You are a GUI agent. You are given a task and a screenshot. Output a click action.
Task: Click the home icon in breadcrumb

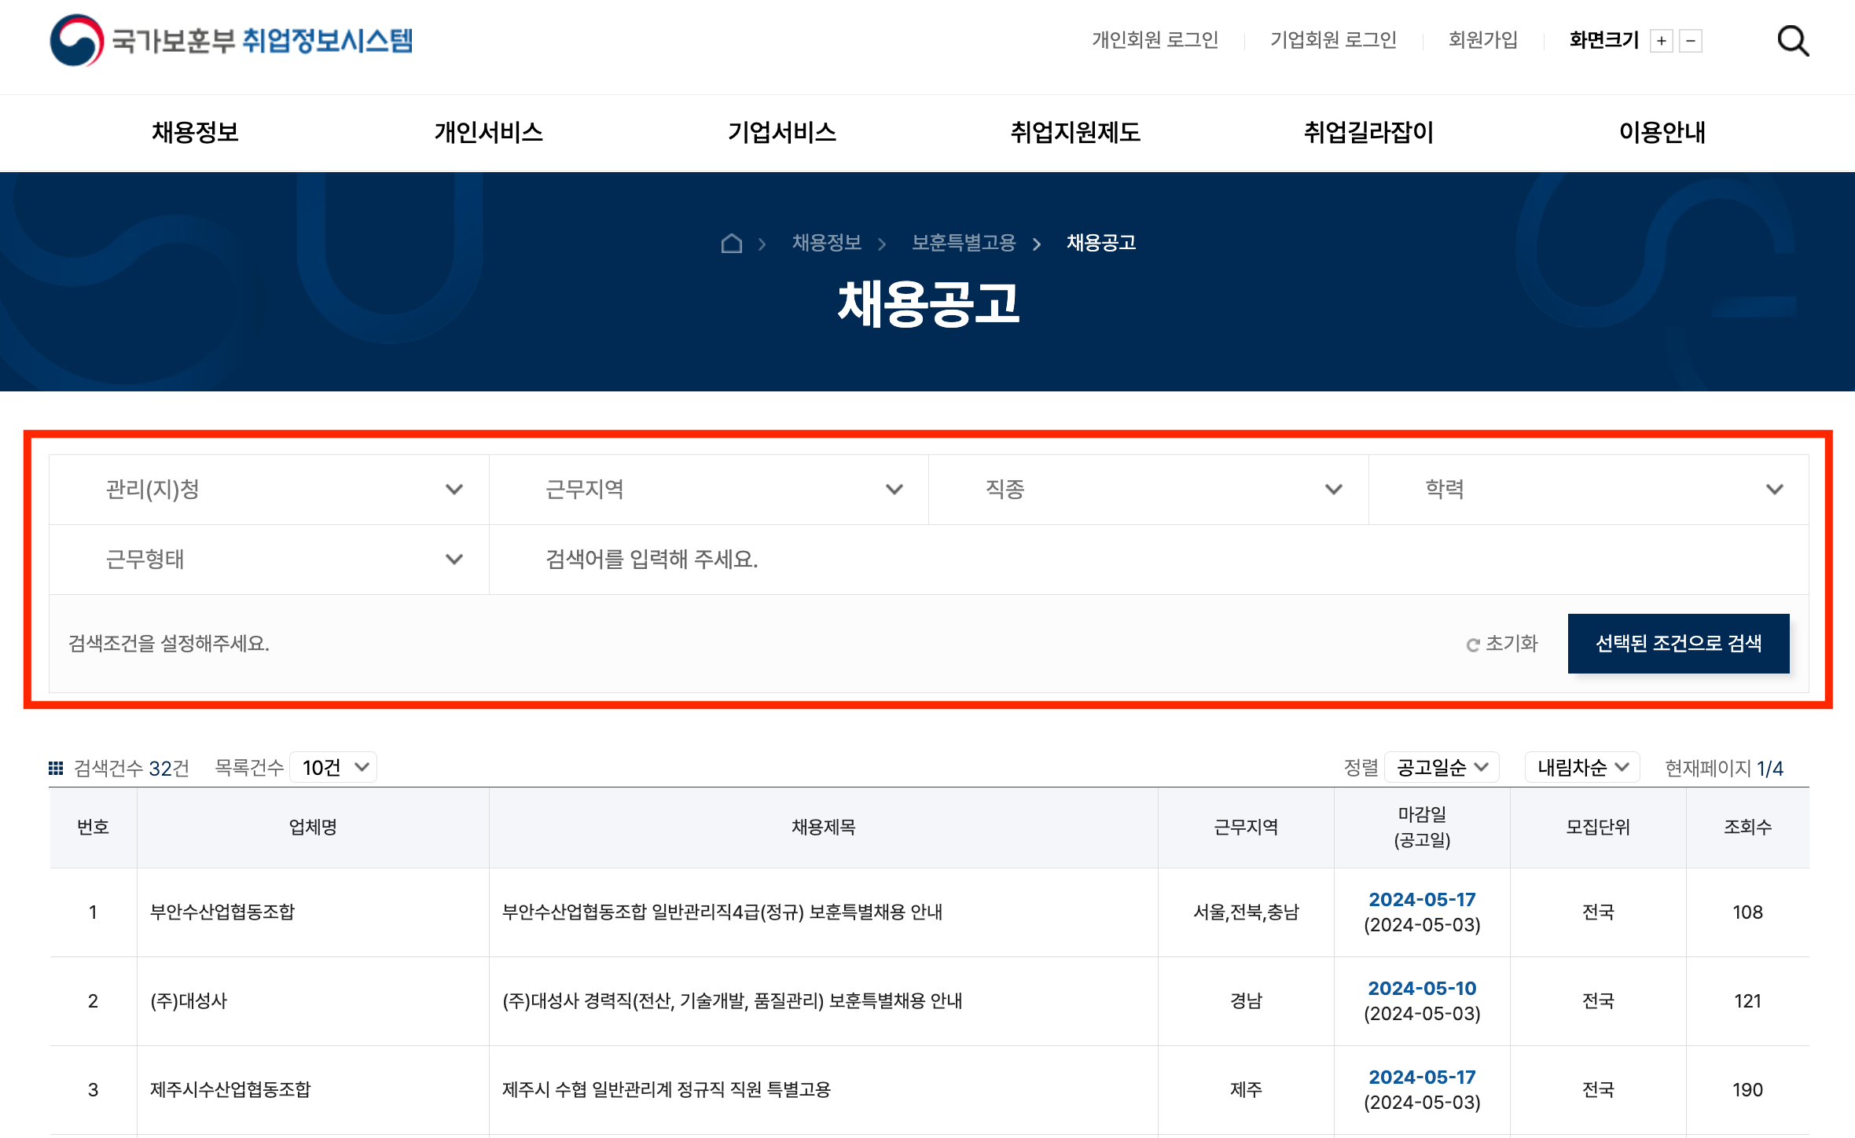tap(731, 243)
